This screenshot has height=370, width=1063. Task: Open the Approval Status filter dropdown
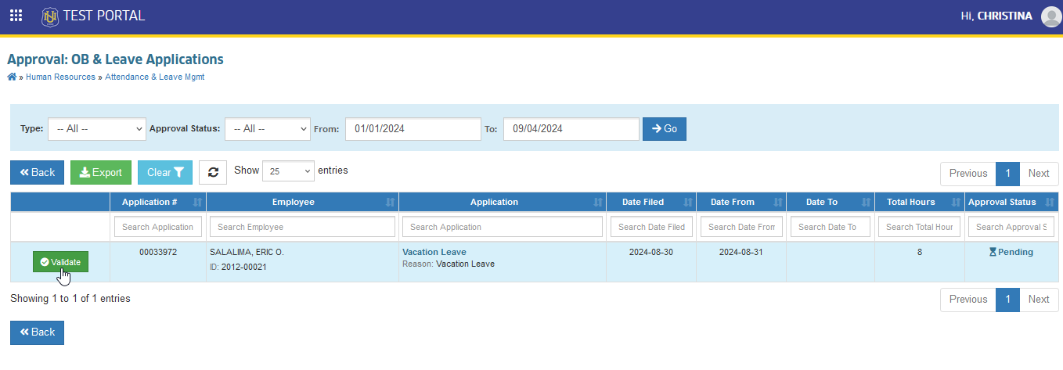268,129
